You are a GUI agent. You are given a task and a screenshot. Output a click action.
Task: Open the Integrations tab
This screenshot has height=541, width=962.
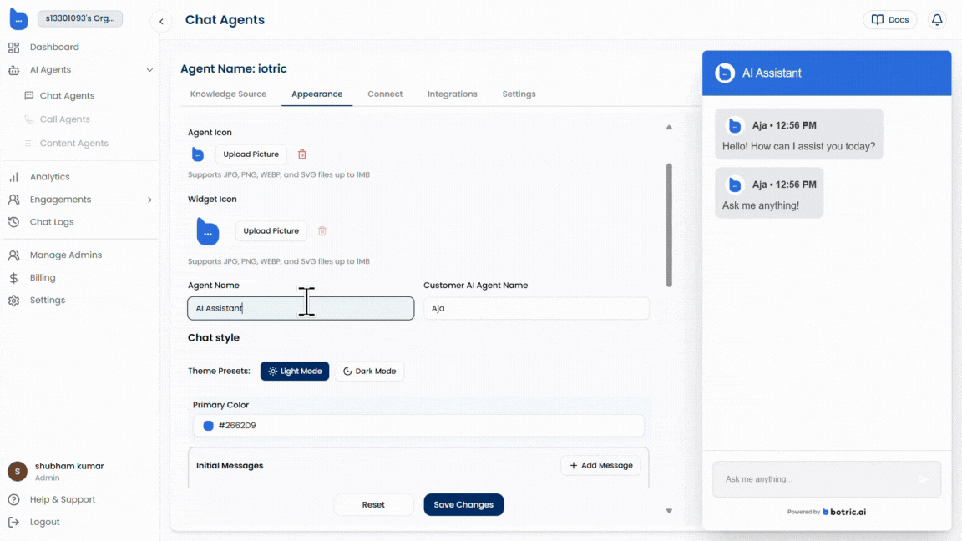[452, 94]
